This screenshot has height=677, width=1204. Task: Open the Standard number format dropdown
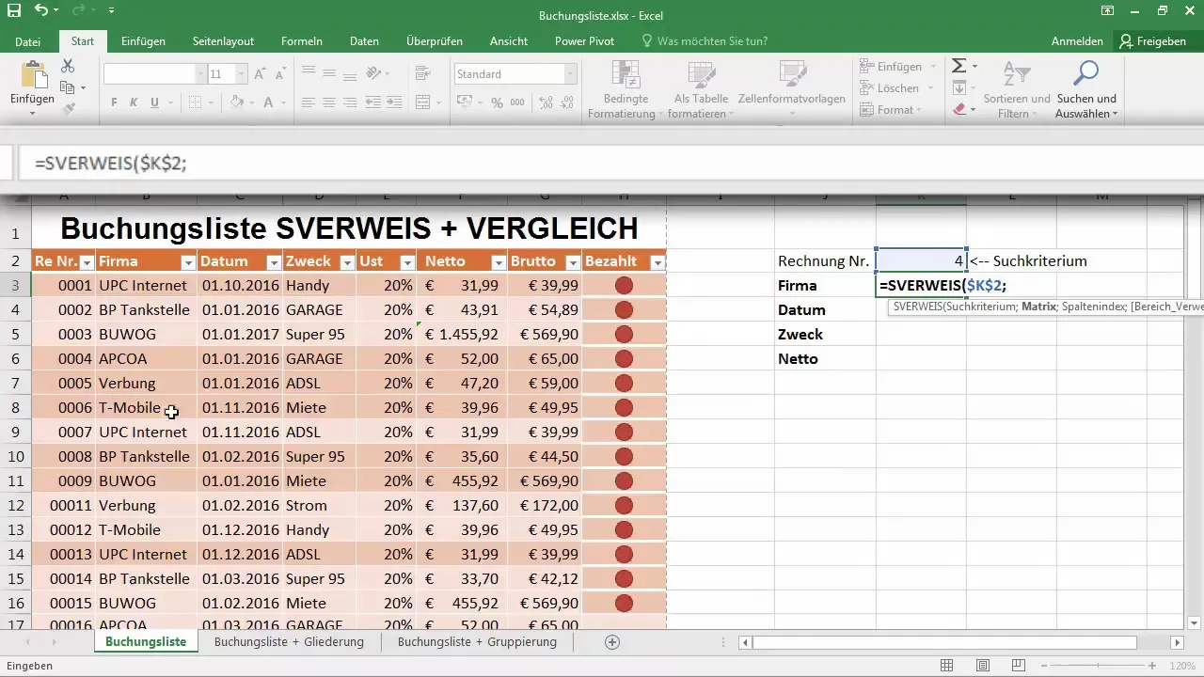(570, 74)
